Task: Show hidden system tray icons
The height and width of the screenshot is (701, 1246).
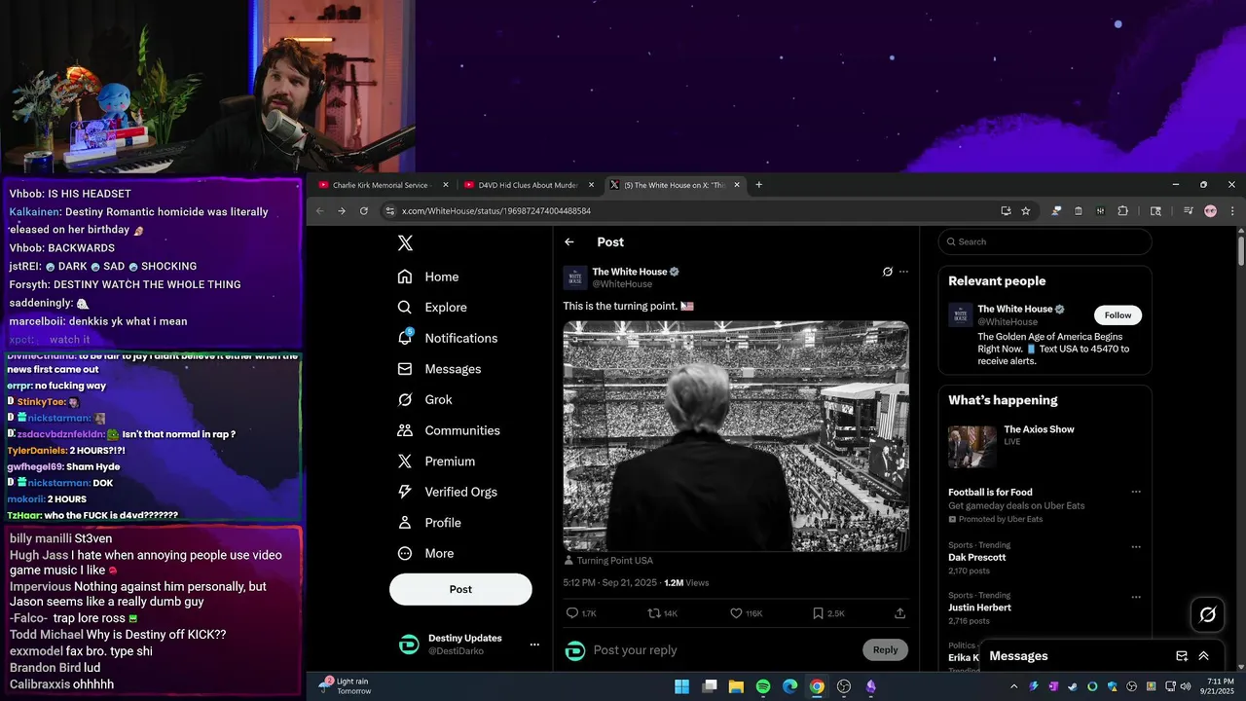Action: [1013, 686]
